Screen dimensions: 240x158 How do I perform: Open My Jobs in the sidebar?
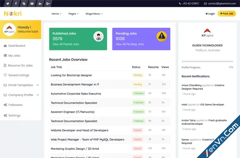coord(14,55)
